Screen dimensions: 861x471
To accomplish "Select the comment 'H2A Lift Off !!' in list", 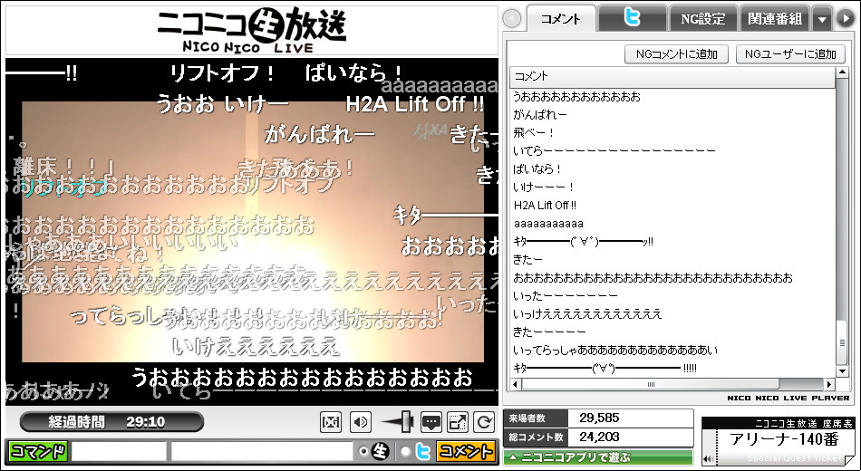I will tap(546, 206).
